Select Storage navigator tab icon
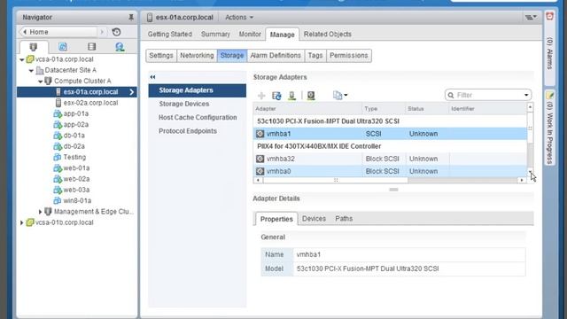Image resolution: width=567 pixels, height=319 pixels. (x=91, y=47)
